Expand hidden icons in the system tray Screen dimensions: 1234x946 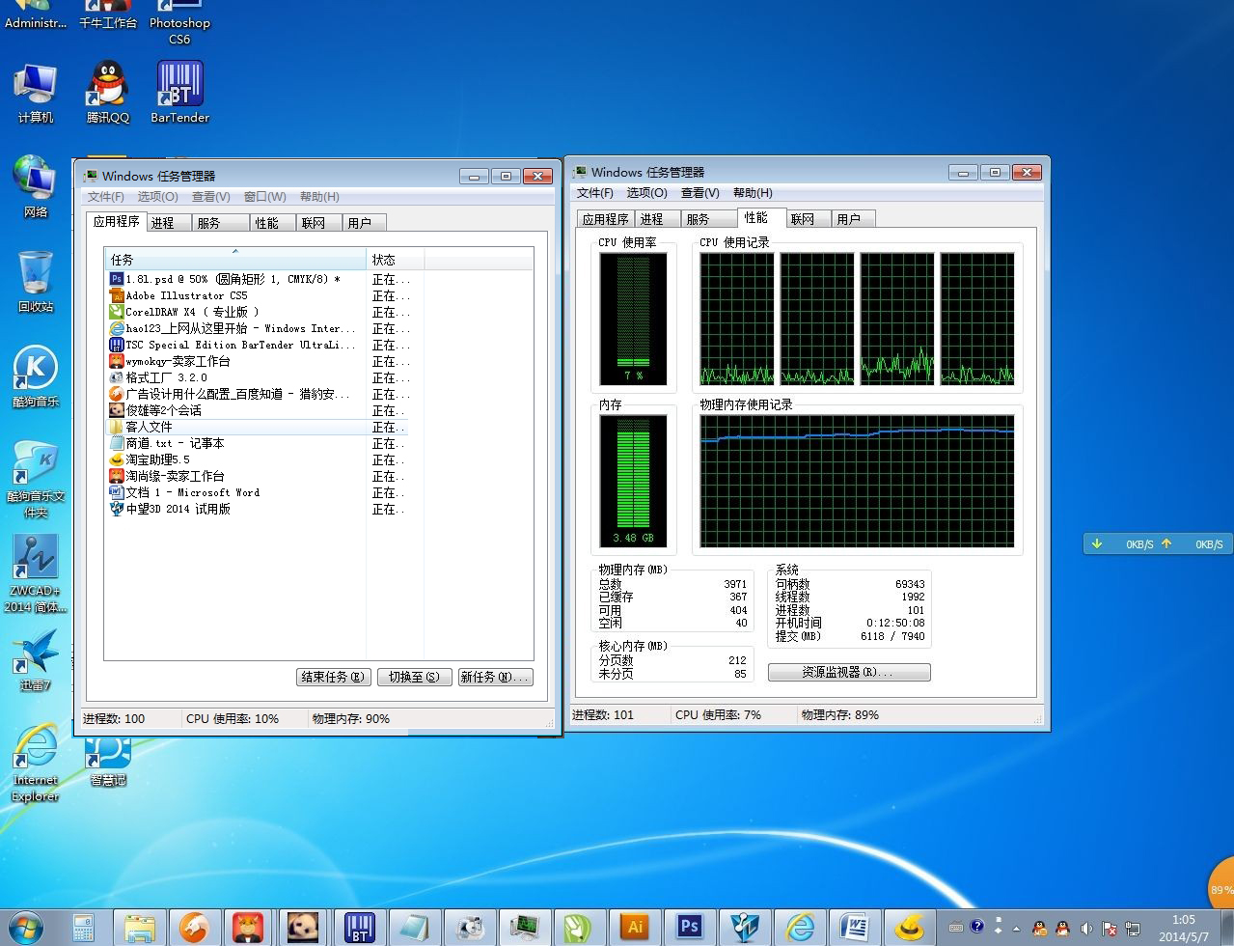click(x=1016, y=929)
